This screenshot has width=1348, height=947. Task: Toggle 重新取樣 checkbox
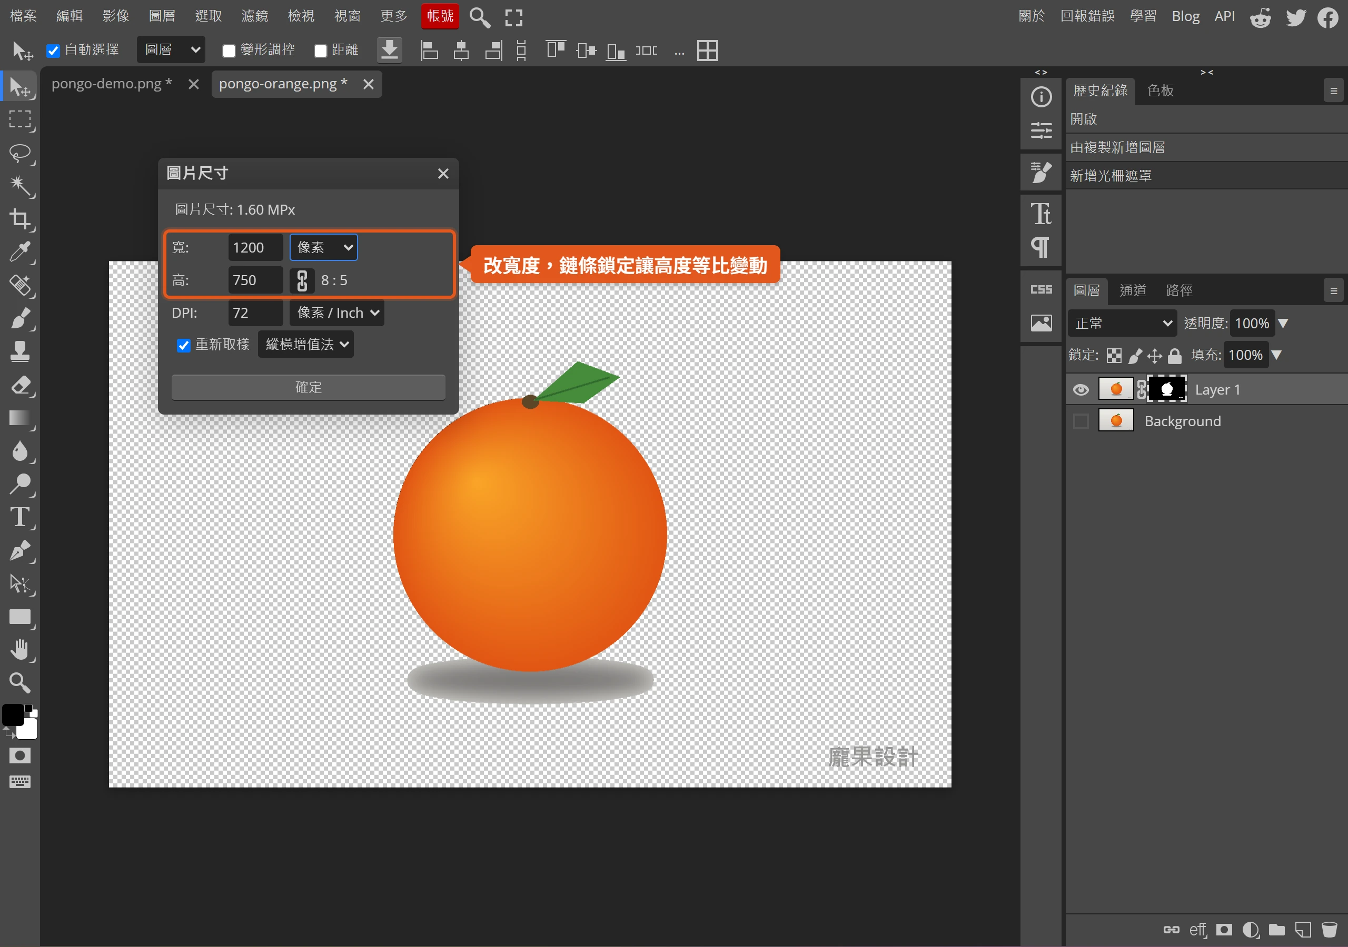[184, 345]
